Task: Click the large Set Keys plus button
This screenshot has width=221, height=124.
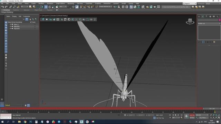Action: [x=186, y=116]
